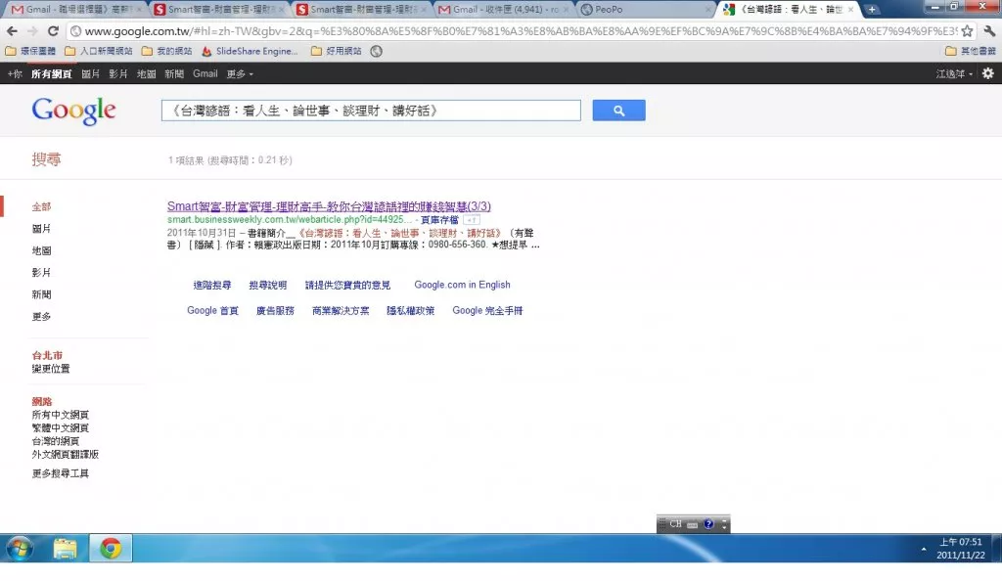Select 台灣的網頁 in the sidebar

[56, 441]
